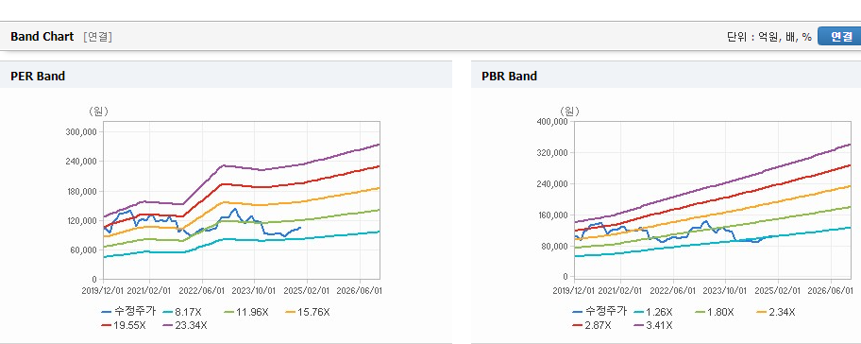
Task: Toggle the 15.76X legend entry
Action: coord(308,312)
